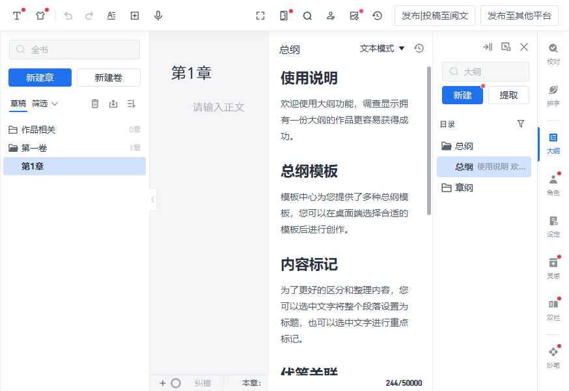
Task: Click the insert plus-box icon
Action: 135,16
